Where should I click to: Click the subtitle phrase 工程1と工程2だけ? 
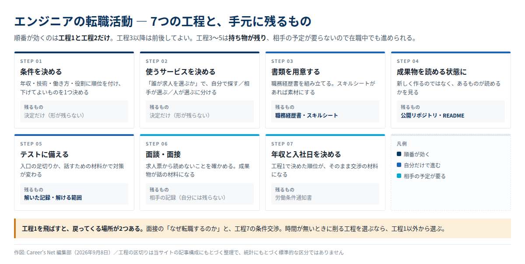[x=84, y=38]
